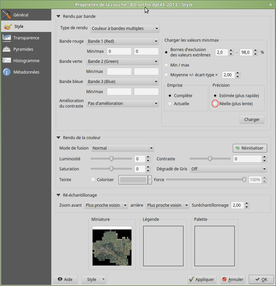Click the Général wrench icon in sidebar
Viewport: 276px width, 286px height.
point(7,15)
